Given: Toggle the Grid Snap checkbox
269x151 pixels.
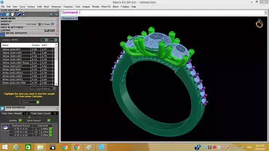Looking at the screenshot, I should (x=39, y=24).
